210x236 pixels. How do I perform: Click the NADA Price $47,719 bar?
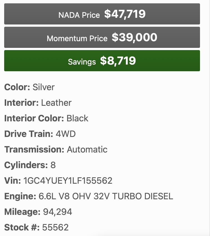pyautogui.click(x=102, y=14)
